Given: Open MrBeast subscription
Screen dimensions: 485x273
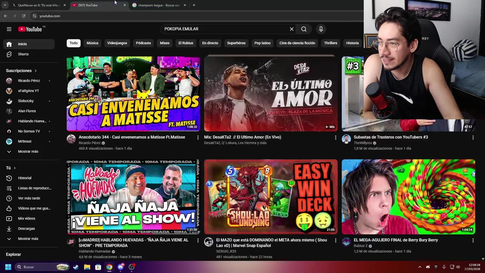Looking at the screenshot, I should pyautogui.click(x=29, y=141).
